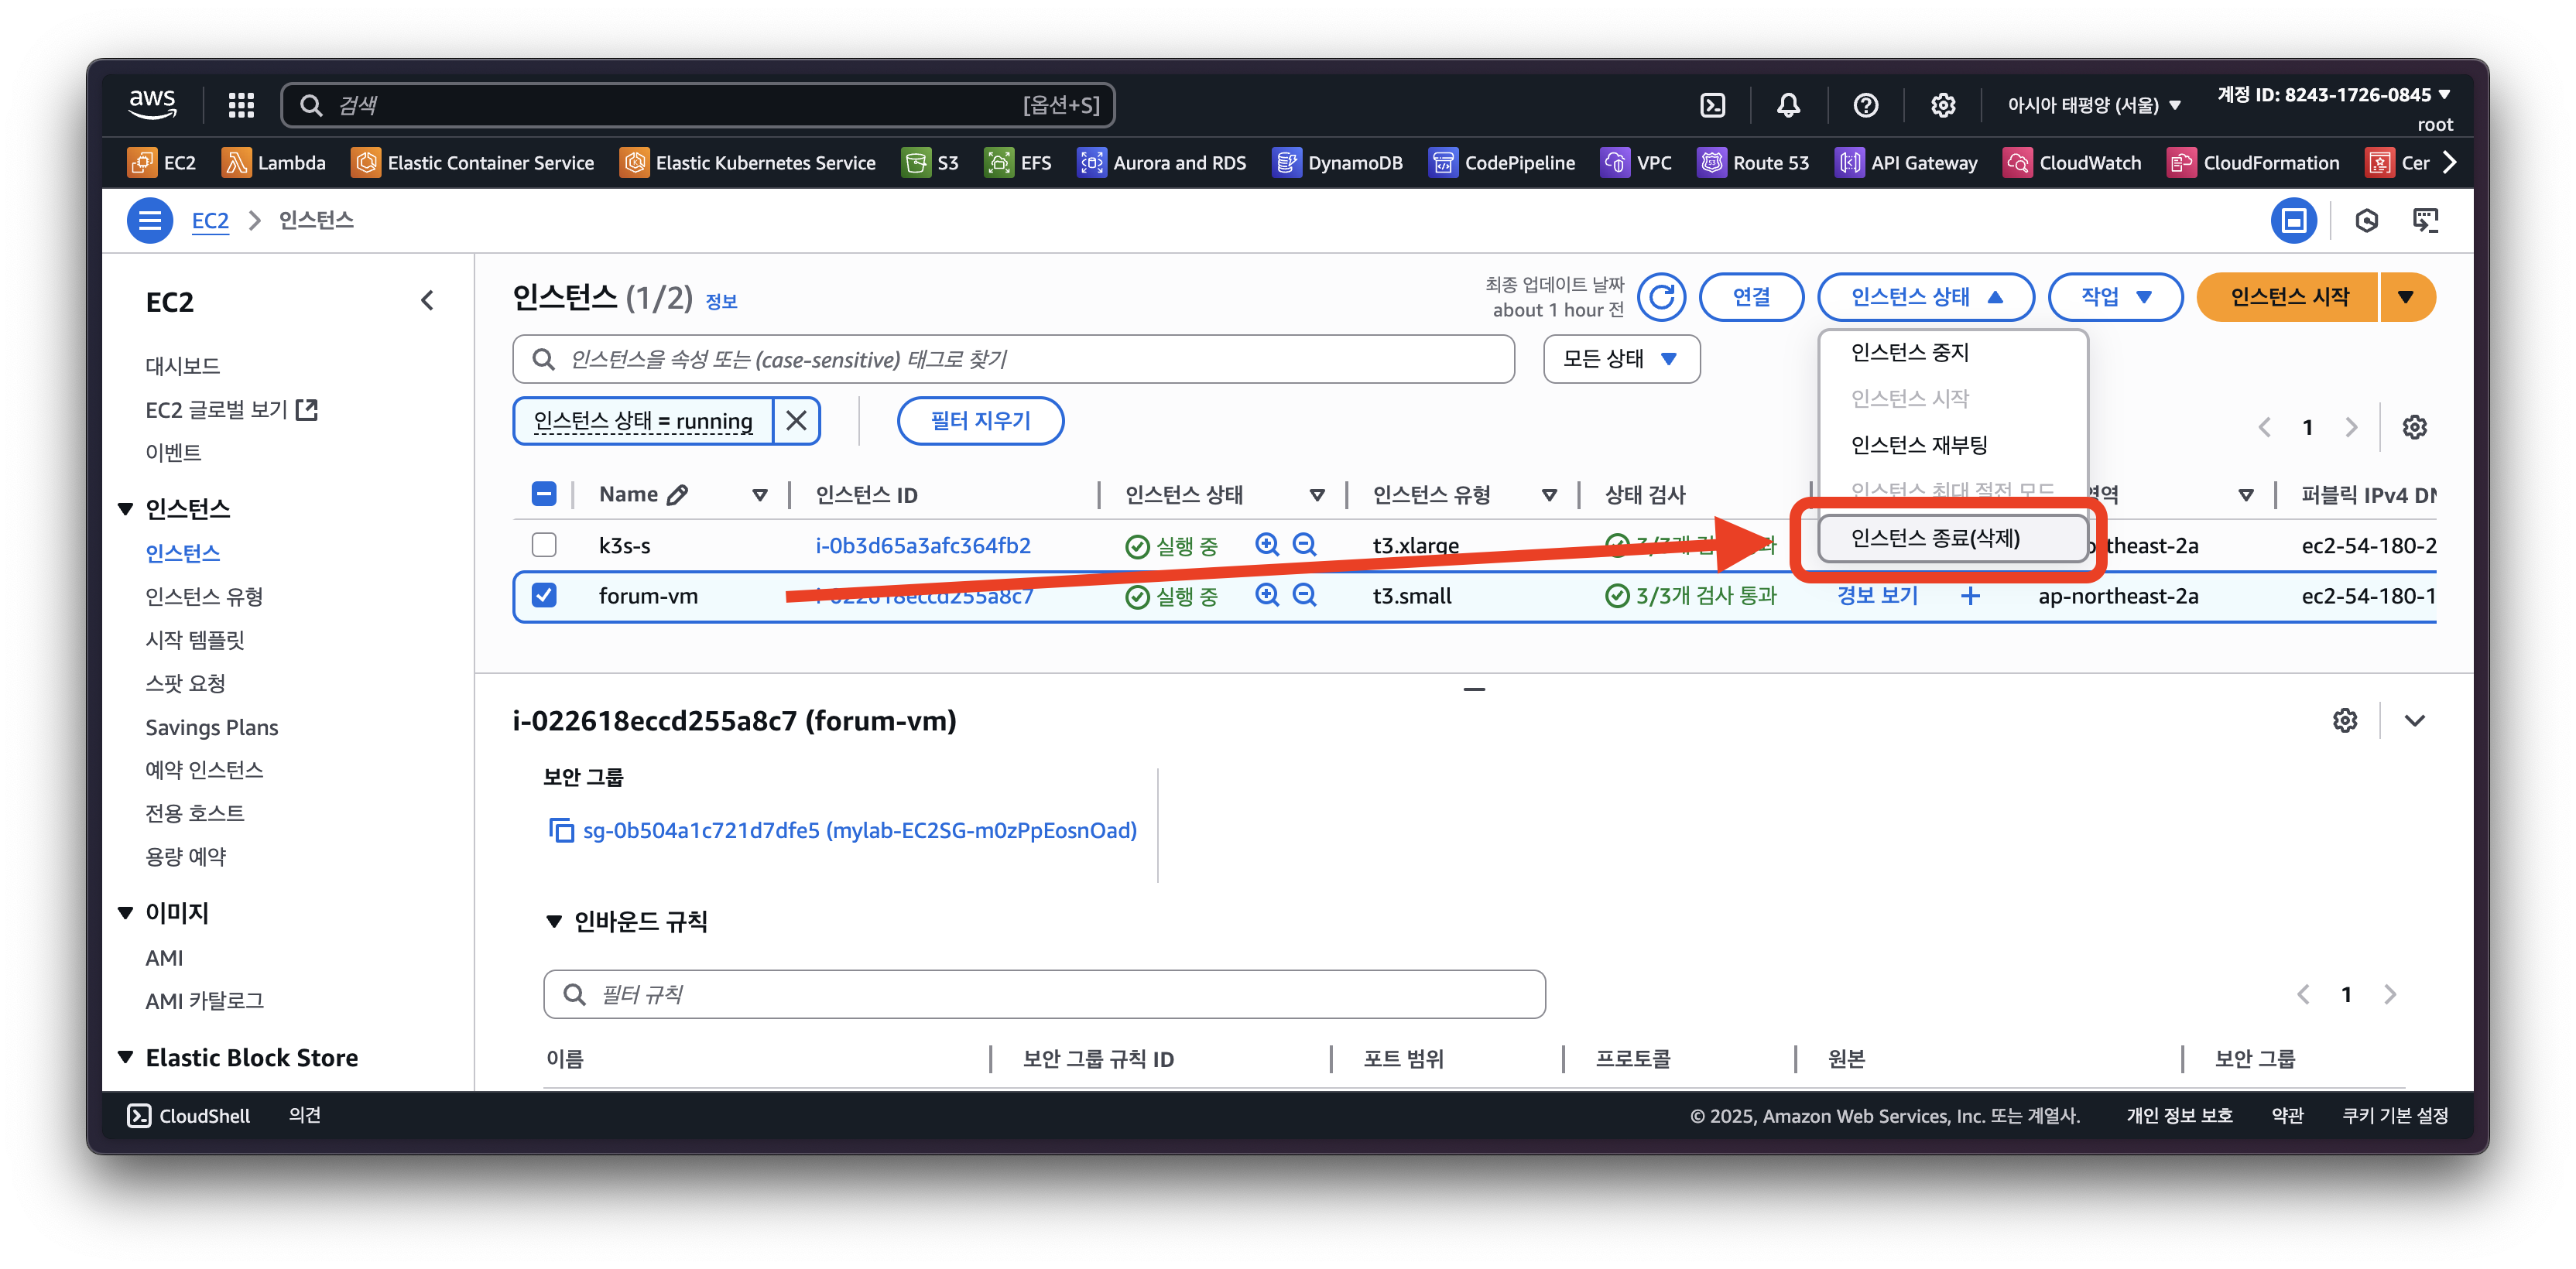Refresh the instances list
The width and height of the screenshot is (2576, 1269).
1661,297
